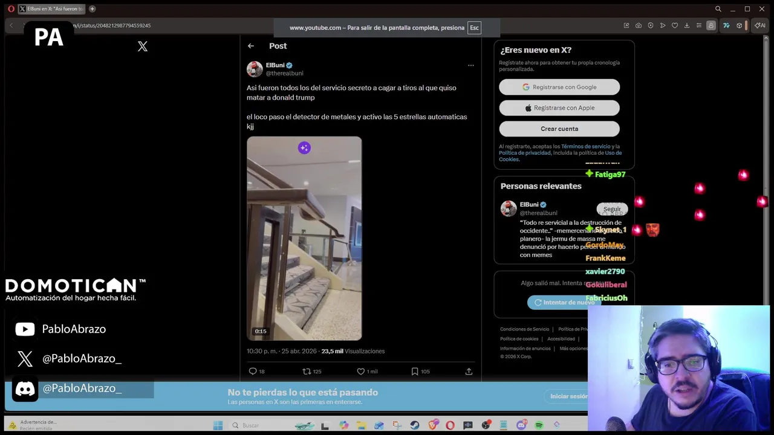The height and width of the screenshot is (435, 774).
Task: Open Condiciones de Servicio footer link
Action: [x=524, y=329]
